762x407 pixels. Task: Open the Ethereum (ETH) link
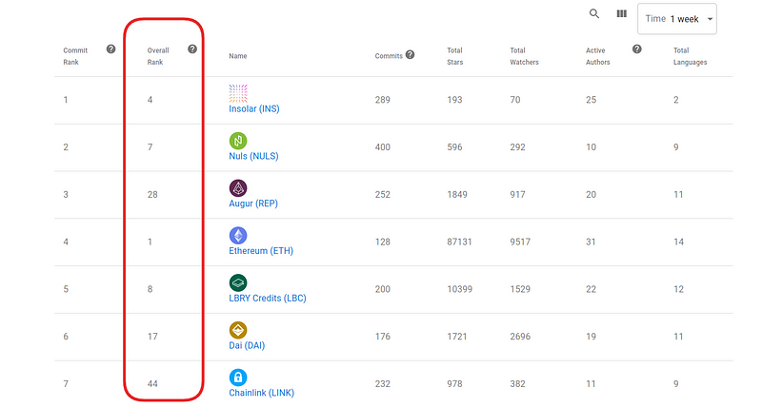coord(261,251)
